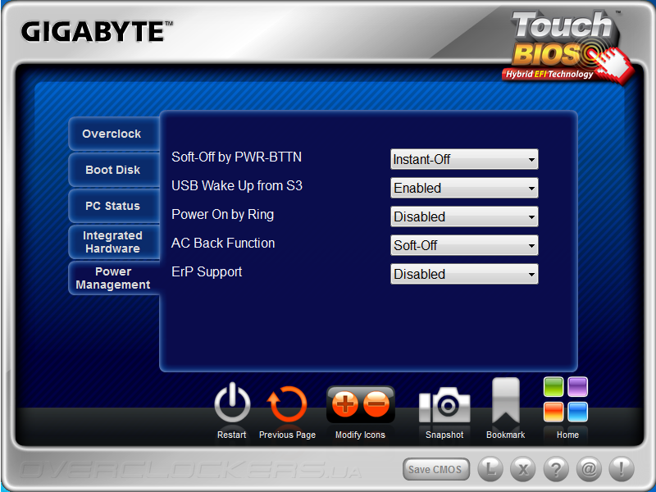
Task: Click the 'USB Wake Up from S3' label
Action: pyautogui.click(x=237, y=186)
